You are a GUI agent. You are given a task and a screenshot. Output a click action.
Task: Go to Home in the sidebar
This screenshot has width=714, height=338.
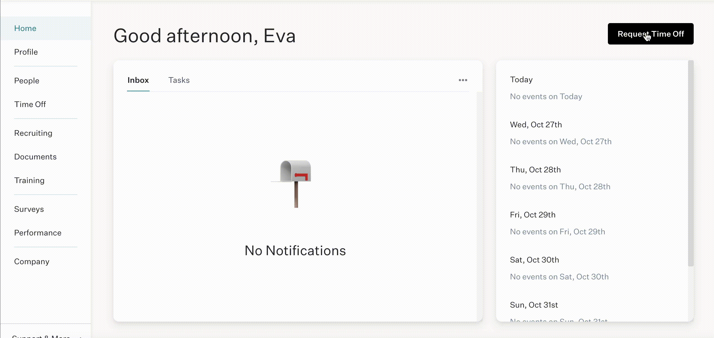25,28
